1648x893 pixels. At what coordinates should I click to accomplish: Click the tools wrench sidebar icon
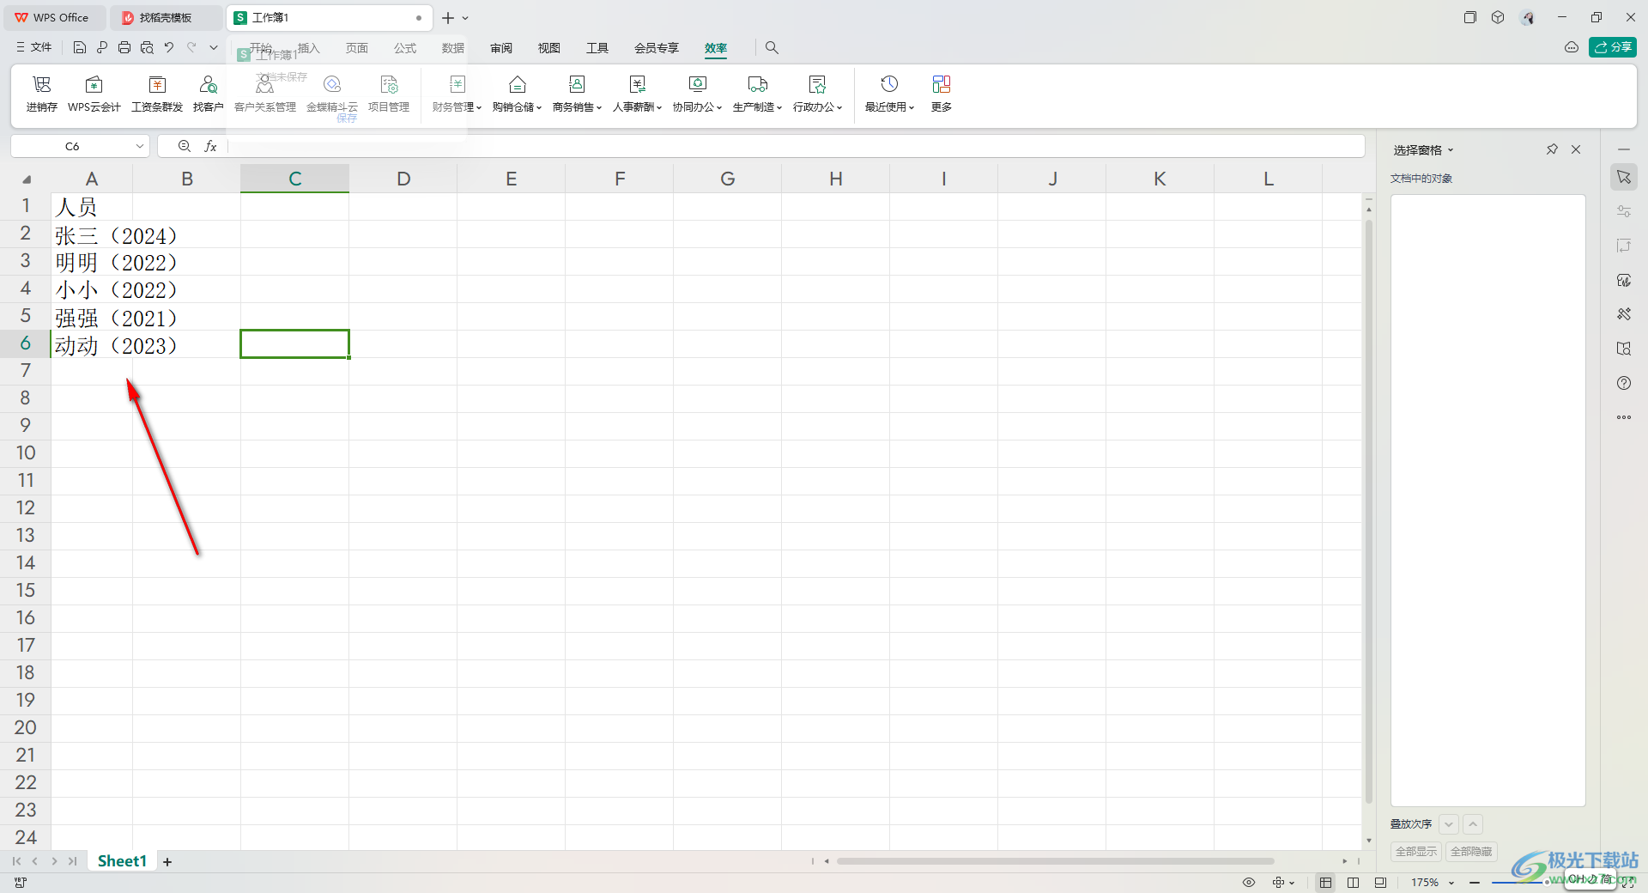click(x=1624, y=314)
